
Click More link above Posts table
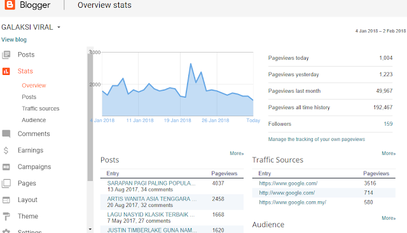pos(237,154)
